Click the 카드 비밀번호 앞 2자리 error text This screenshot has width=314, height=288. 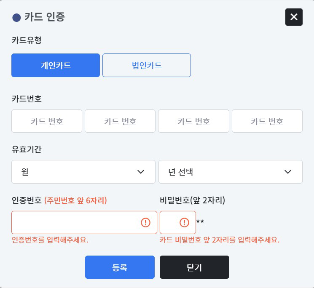pos(220,240)
